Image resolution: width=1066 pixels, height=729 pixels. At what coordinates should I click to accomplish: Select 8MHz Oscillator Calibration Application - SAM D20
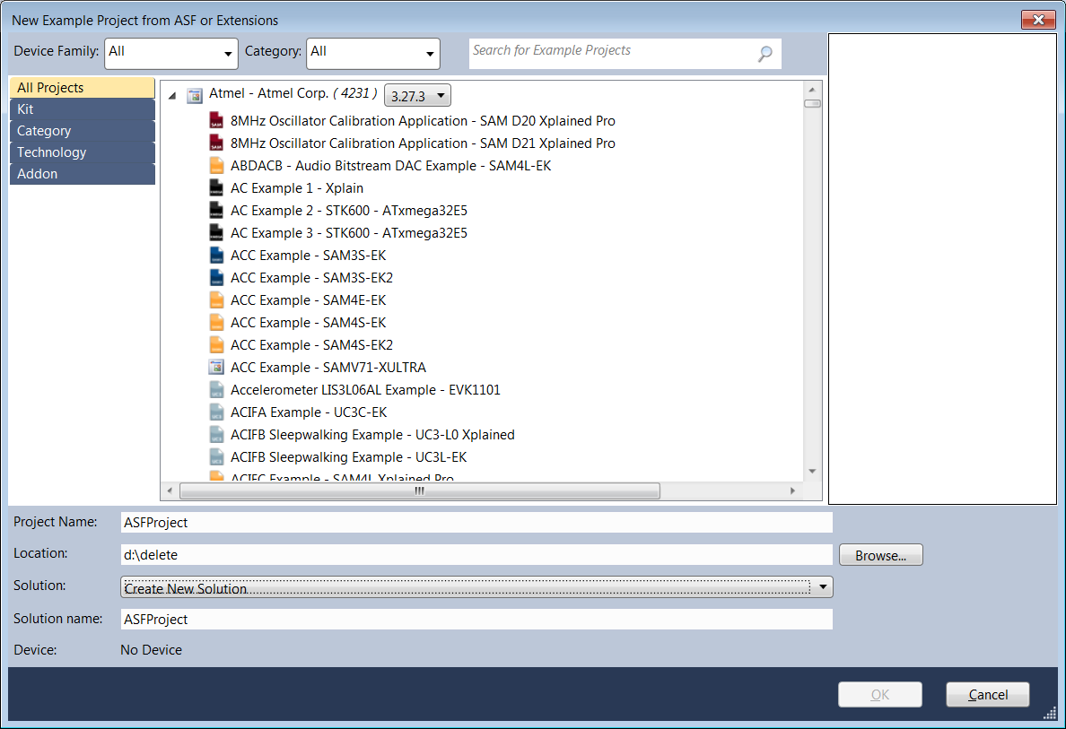(x=423, y=121)
